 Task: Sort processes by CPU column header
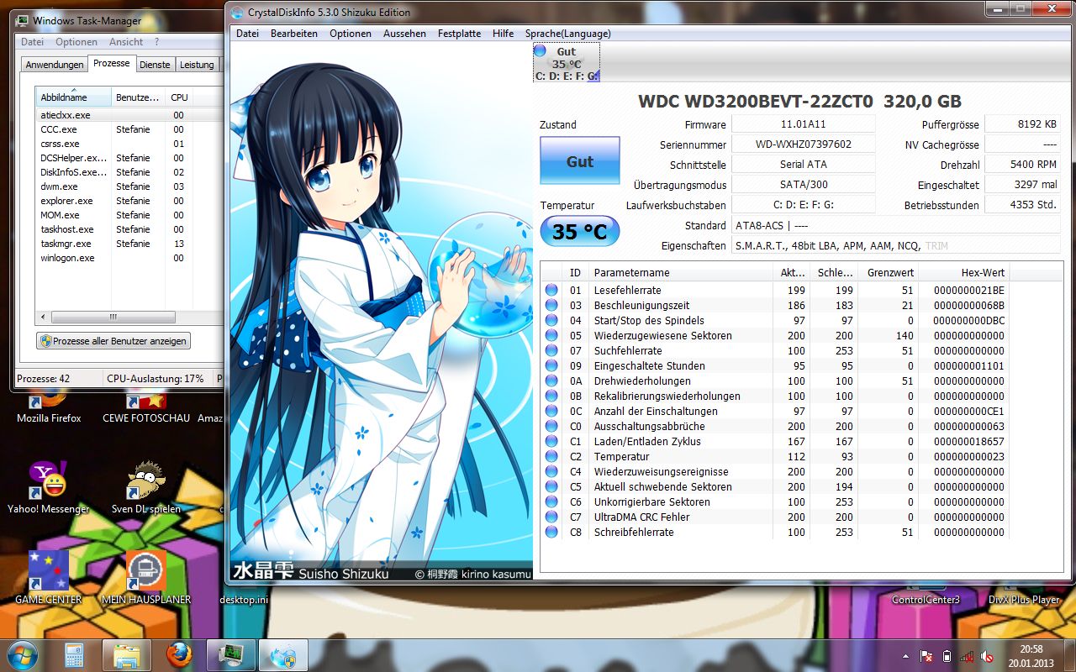[179, 97]
